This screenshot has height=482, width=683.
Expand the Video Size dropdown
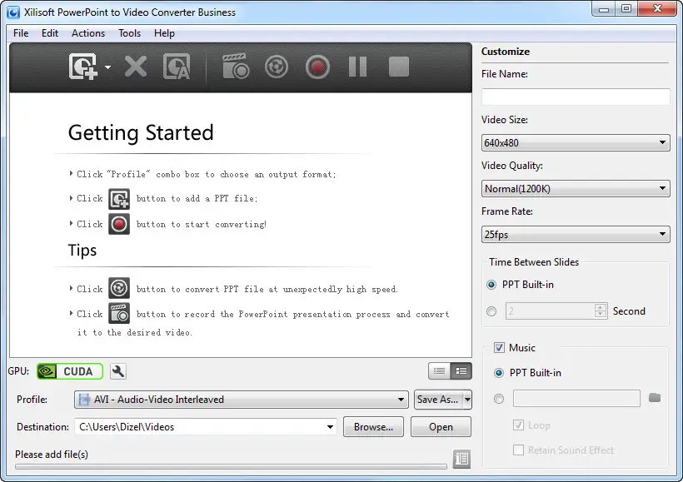click(576, 143)
